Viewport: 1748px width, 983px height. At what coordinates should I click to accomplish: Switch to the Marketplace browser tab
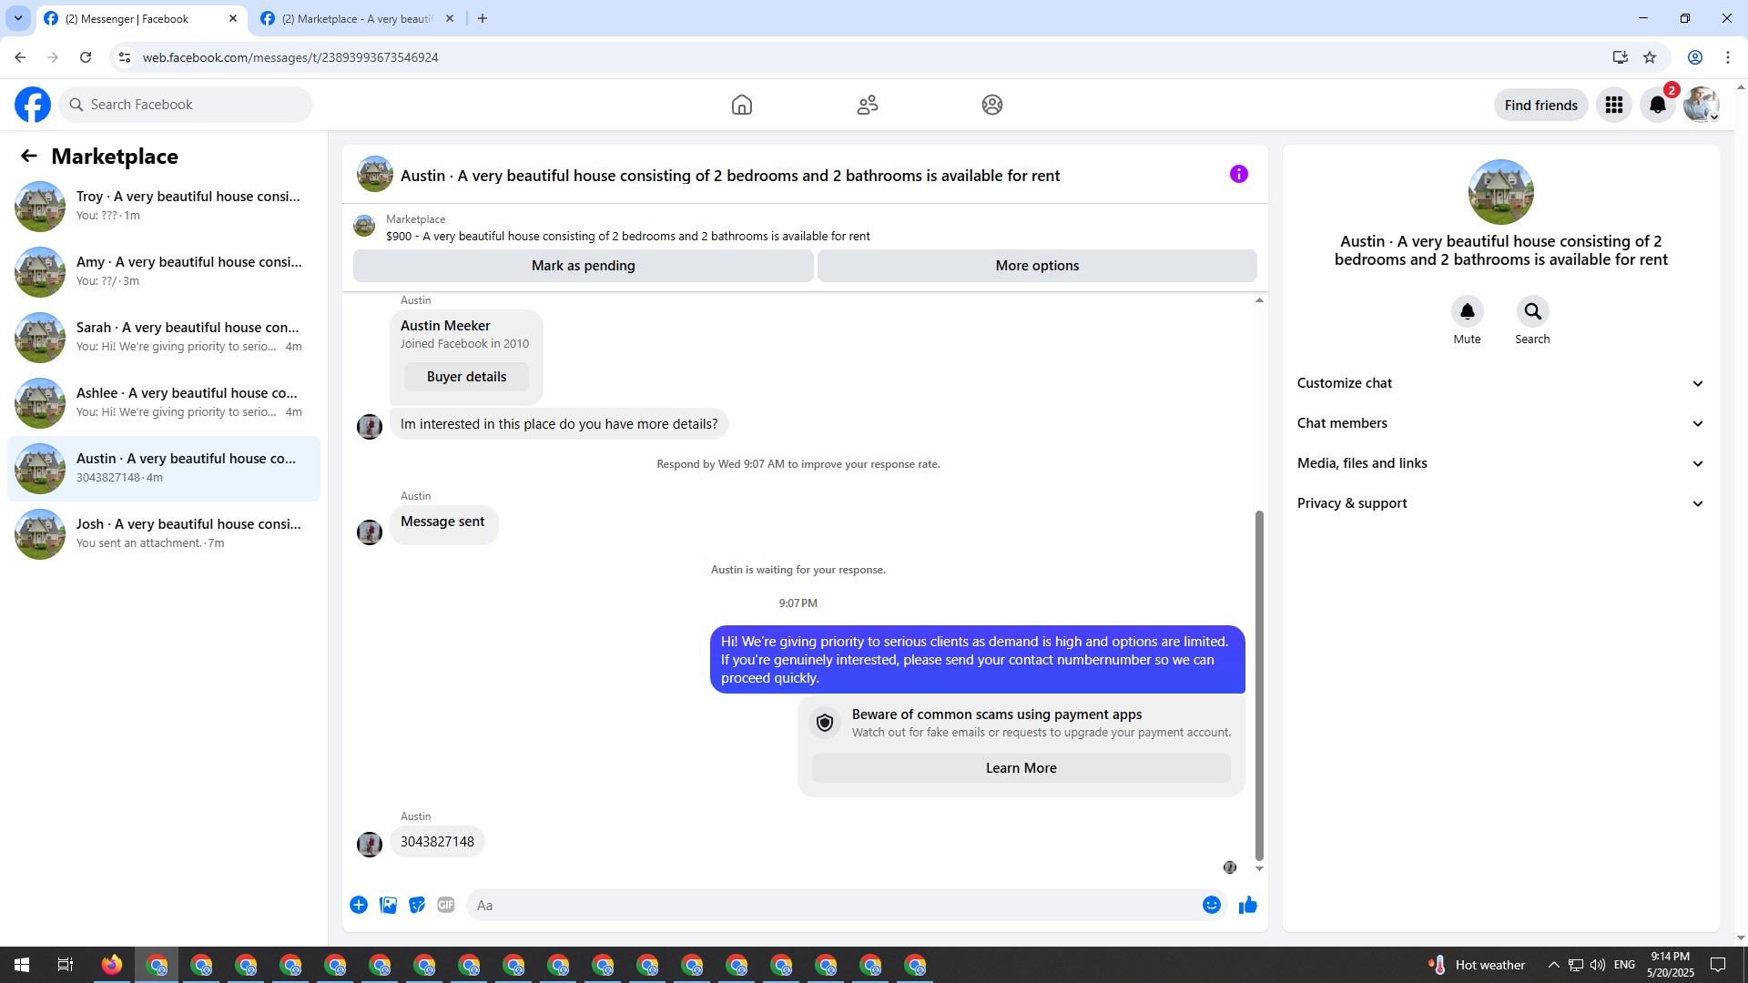click(x=357, y=18)
